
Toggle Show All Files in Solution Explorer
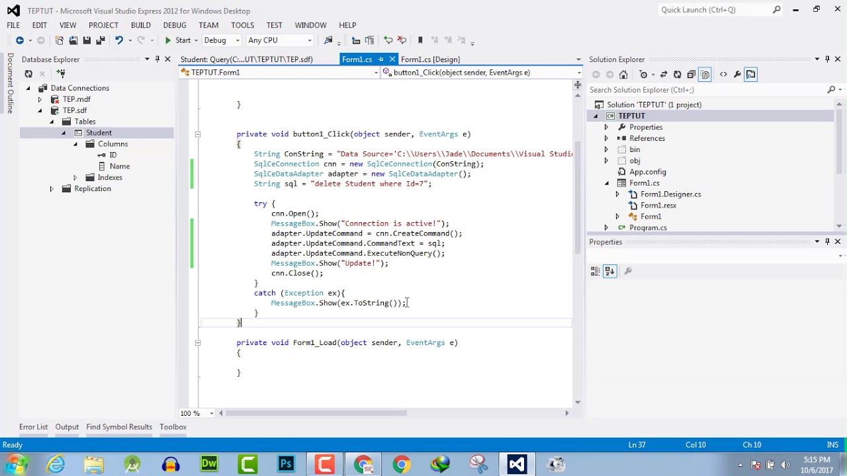tap(705, 75)
